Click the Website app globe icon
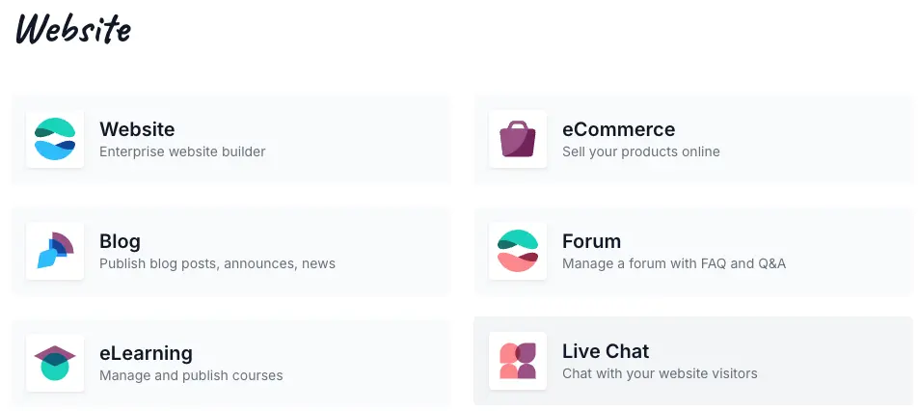This screenshot has height=411, width=918. (x=55, y=139)
